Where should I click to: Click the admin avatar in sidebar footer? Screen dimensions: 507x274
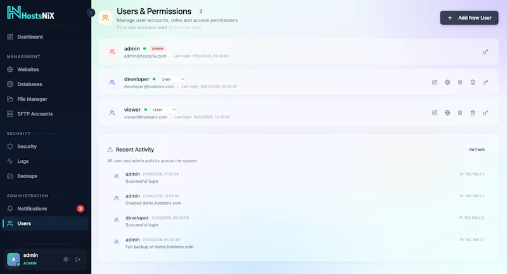click(13, 259)
